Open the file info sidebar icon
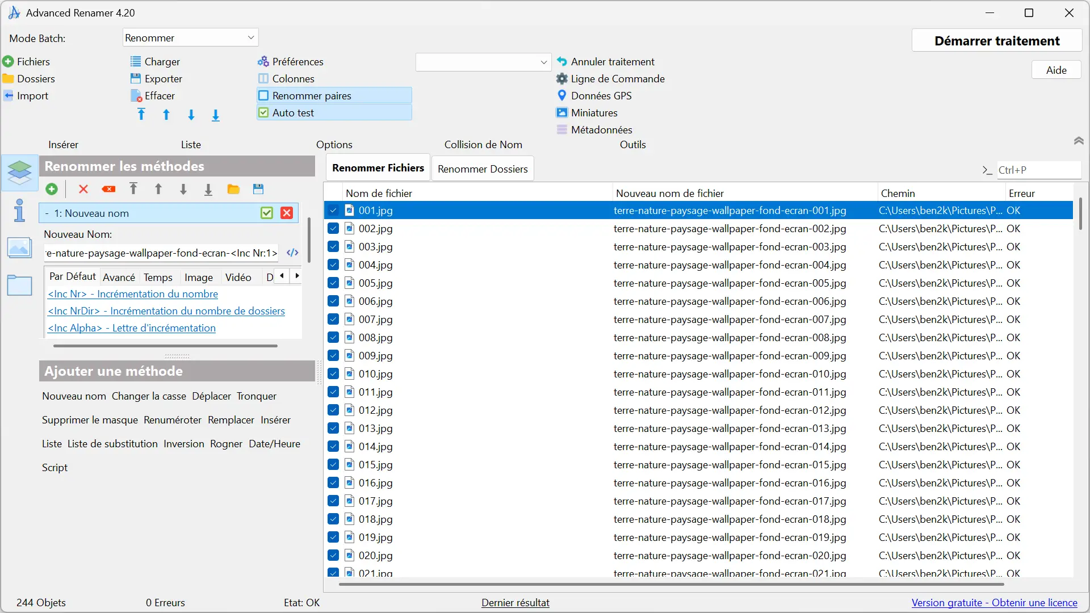1090x613 pixels. click(x=20, y=210)
